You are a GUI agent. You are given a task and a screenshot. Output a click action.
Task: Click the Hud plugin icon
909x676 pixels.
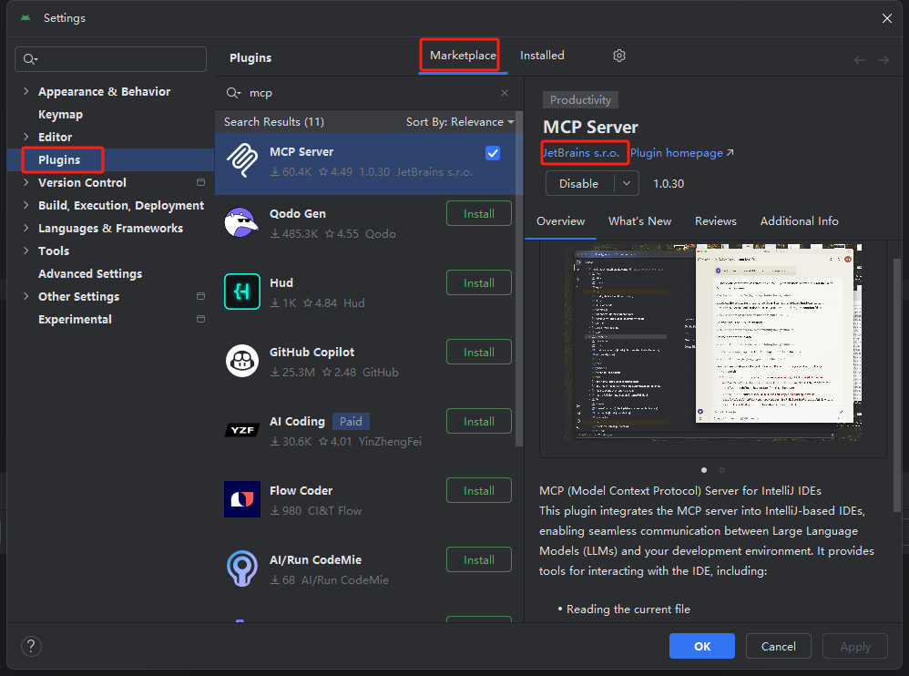(x=241, y=292)
